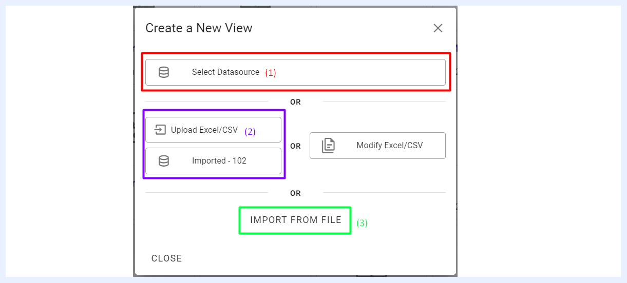
Task: Click the database icon in Select Datasource
Action: tap(164, 72)
